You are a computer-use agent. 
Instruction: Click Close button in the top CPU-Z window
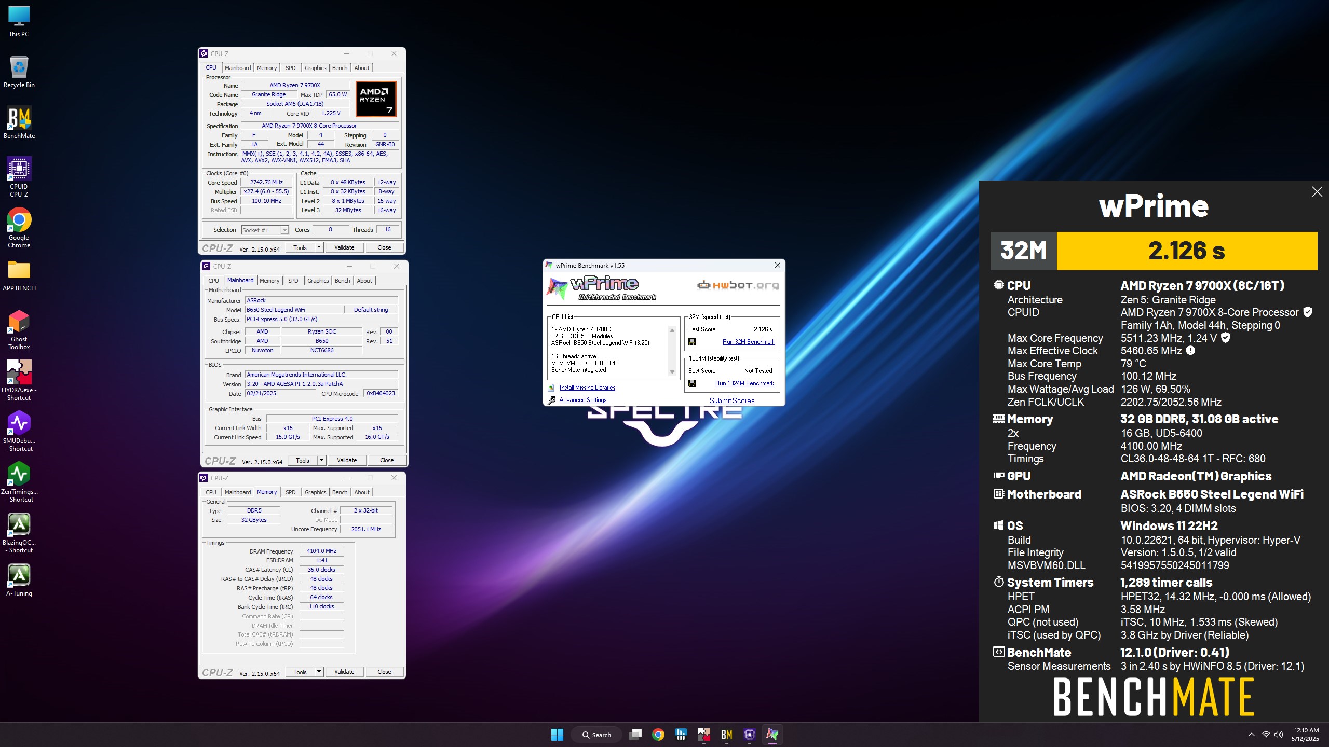(x=384, y=247)
